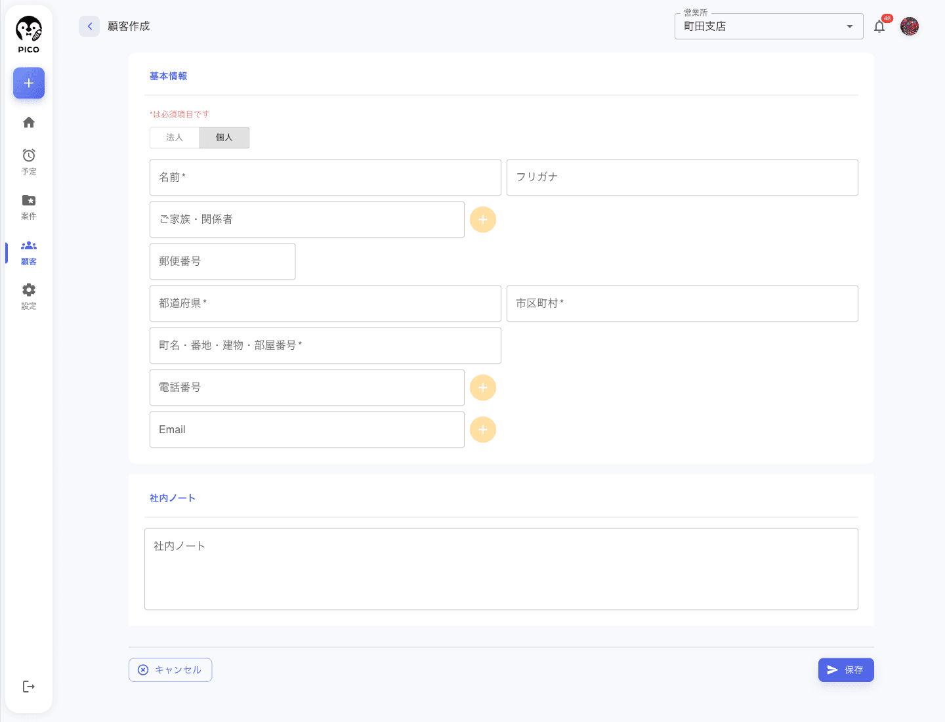Focus the ご家族・関係者 field

click(x=307, y=219)
